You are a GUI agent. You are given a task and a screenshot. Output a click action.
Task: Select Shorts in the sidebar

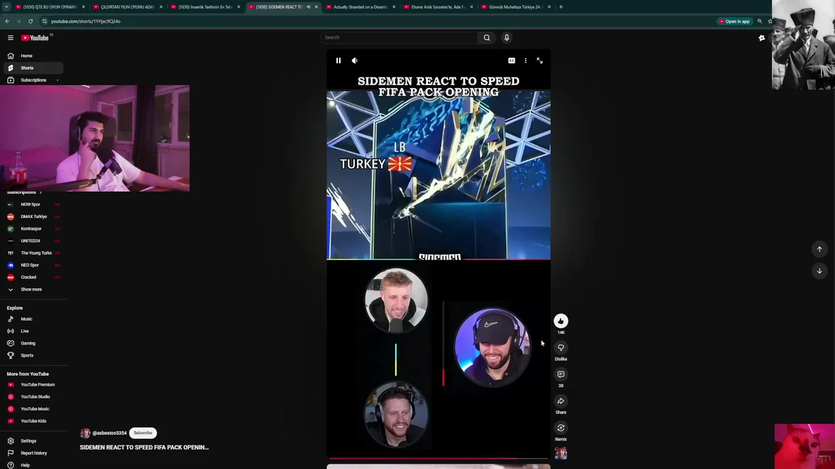33,68
